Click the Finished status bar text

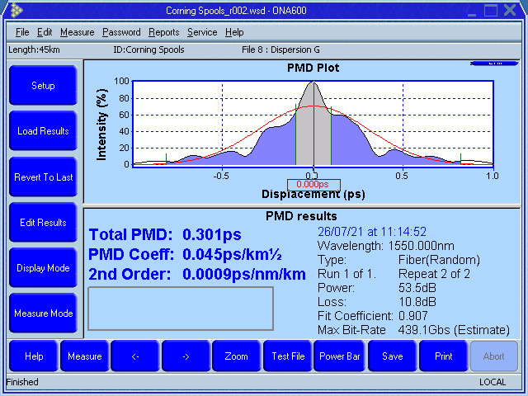(x=22, y=382)
